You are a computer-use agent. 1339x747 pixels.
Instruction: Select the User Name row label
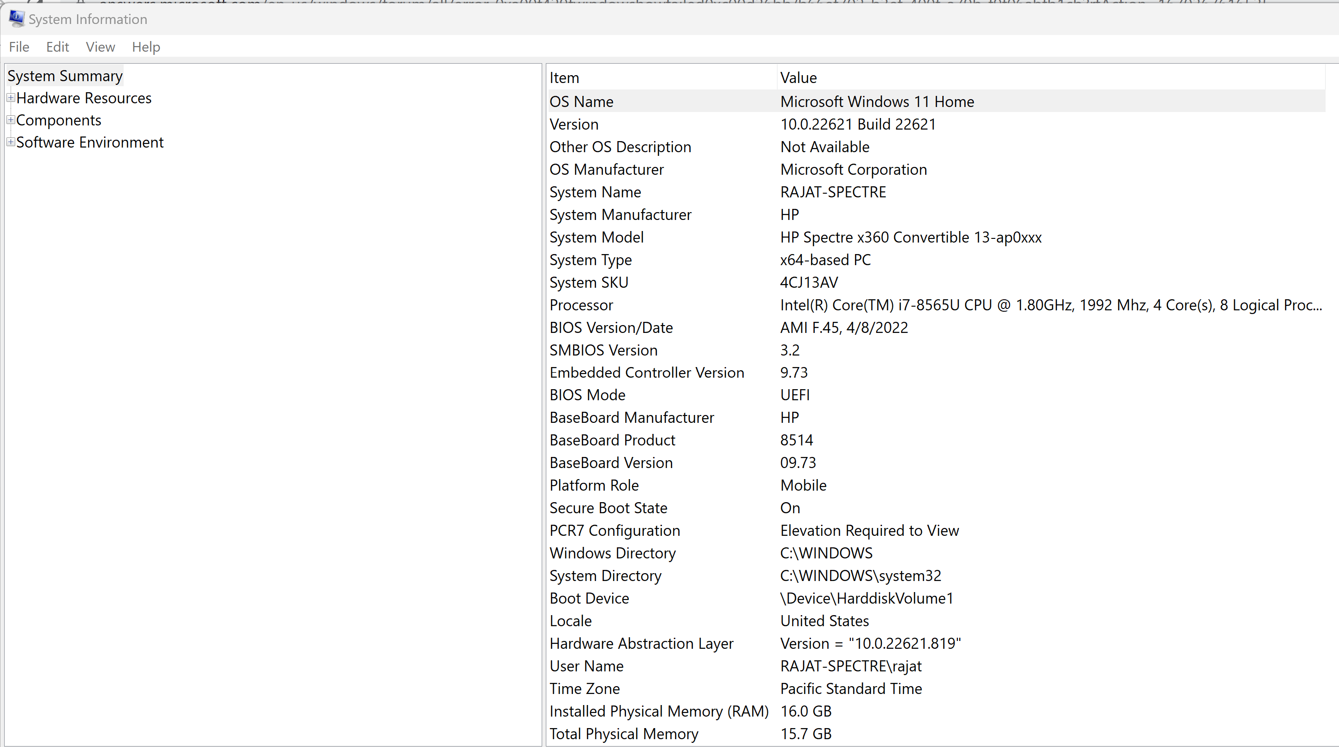coord(586,666)
